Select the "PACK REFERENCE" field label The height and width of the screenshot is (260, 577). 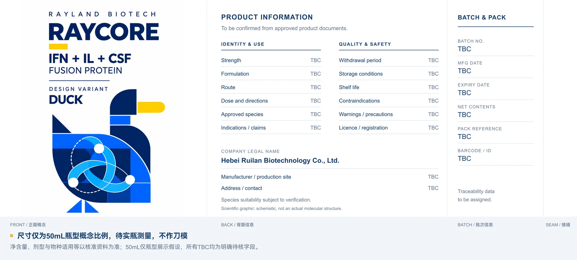tap(480, 129)
